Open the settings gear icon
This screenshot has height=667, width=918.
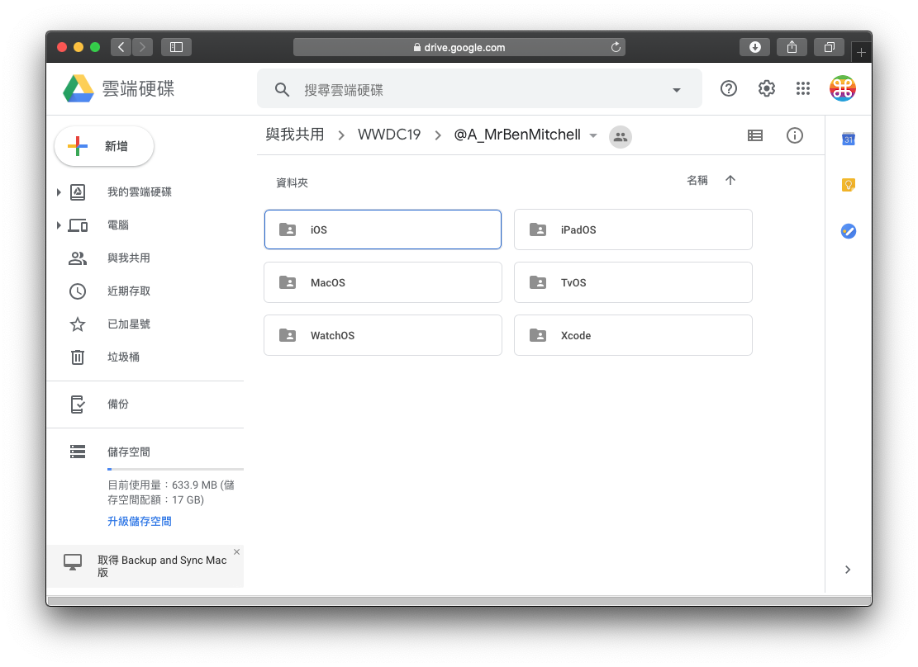(766, 89)
